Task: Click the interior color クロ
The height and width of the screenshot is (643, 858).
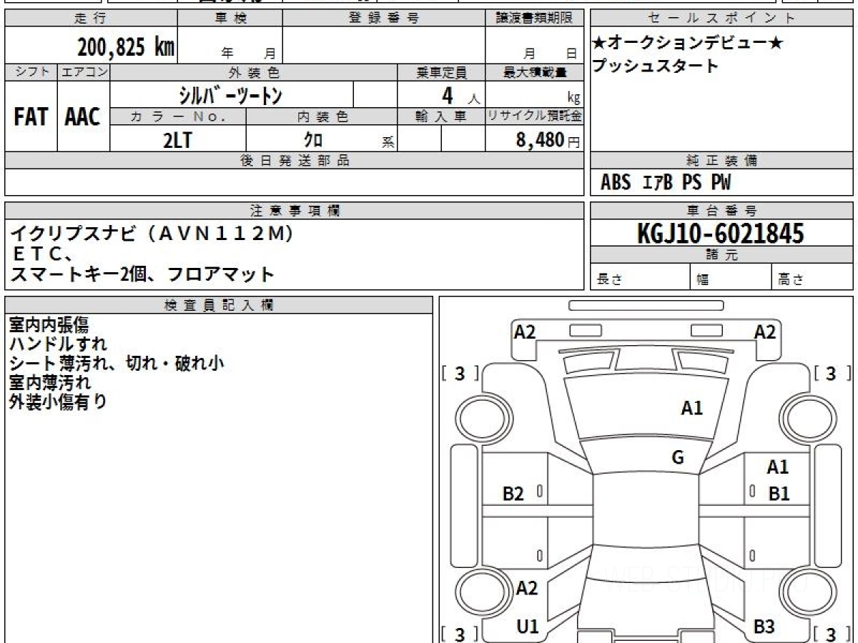Action: point(312,140)
